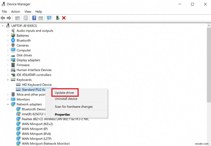211x146 pixels.
Task: Open the View menu
Action: (28, 12)
